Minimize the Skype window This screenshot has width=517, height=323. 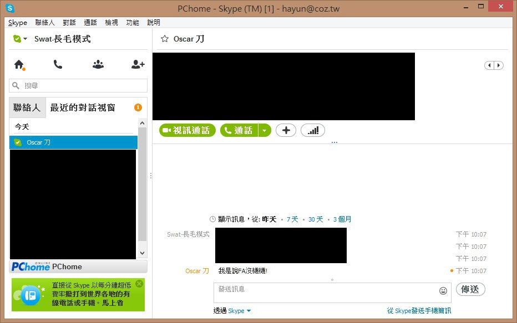(466, 7)
